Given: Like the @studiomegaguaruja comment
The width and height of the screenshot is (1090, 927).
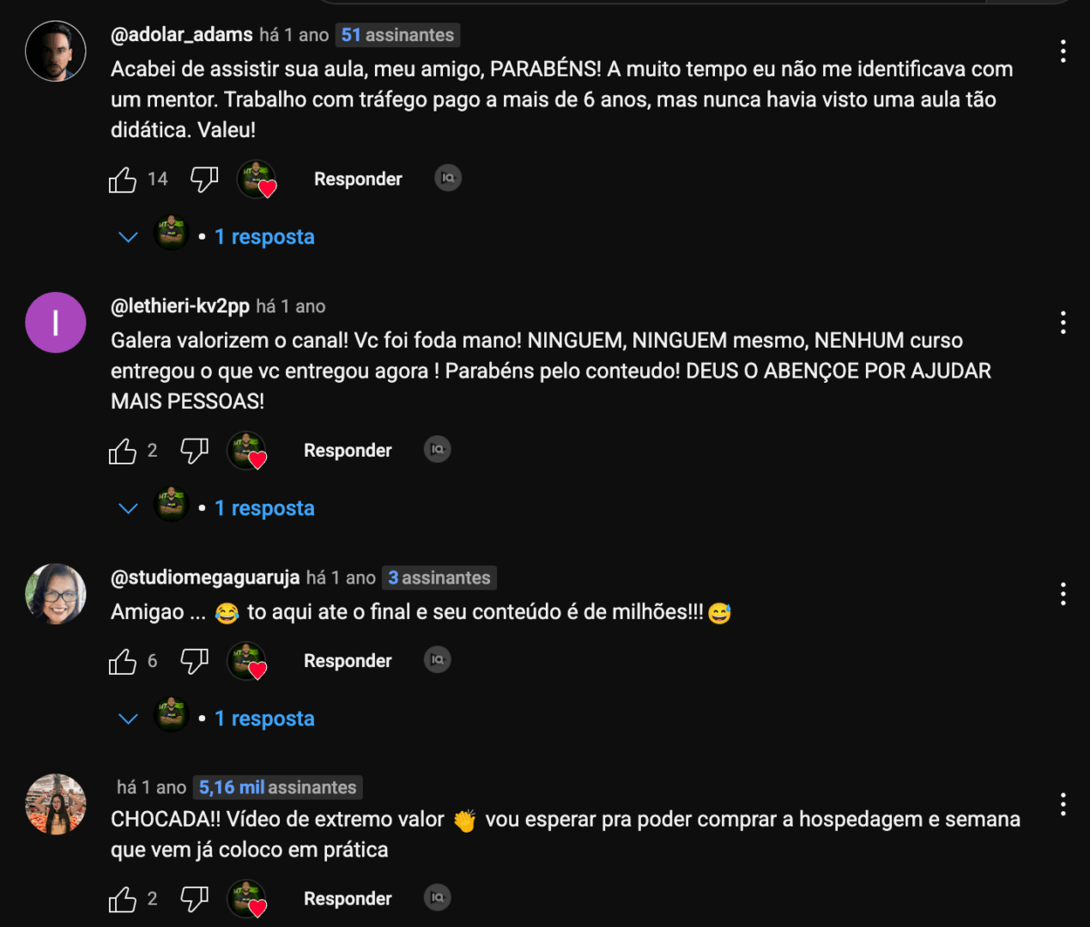Looking at the screenshot, I should 123,661.
